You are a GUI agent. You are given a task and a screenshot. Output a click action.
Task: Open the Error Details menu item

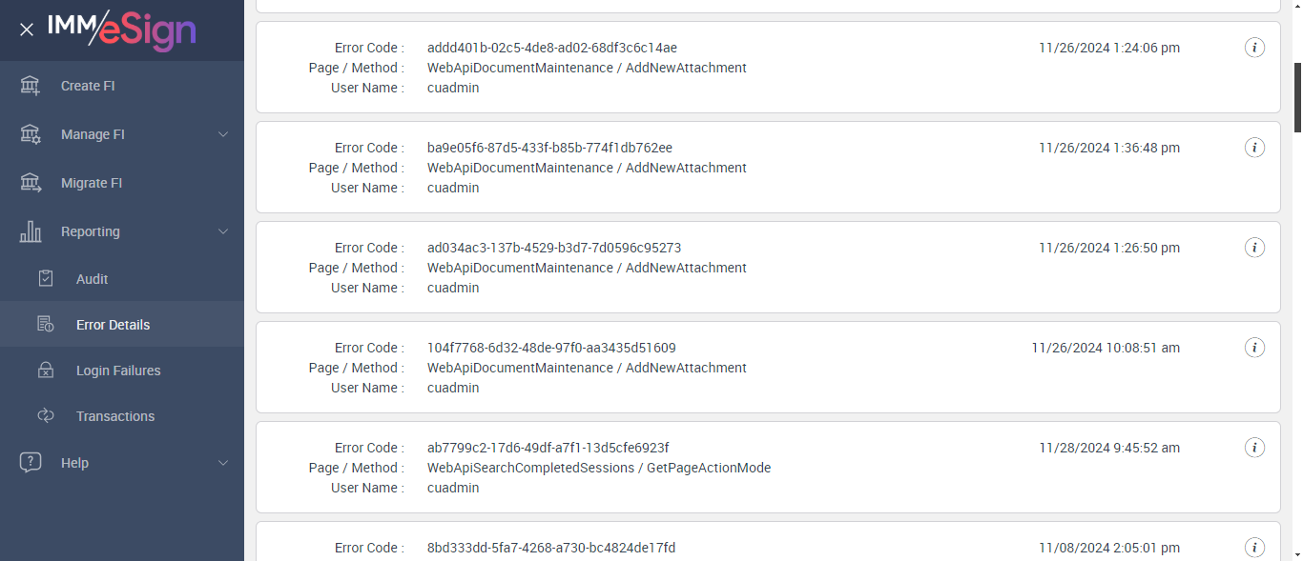coord(113,325)
